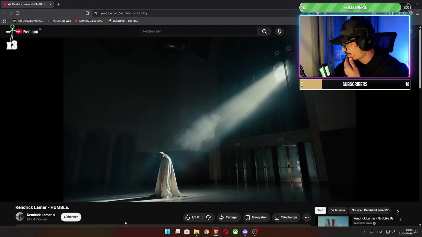The width and height of the screenshot is (422, 237).
Task: Click 20,1 M d'abonnés subscriber count
Action: tap(37, 220)
